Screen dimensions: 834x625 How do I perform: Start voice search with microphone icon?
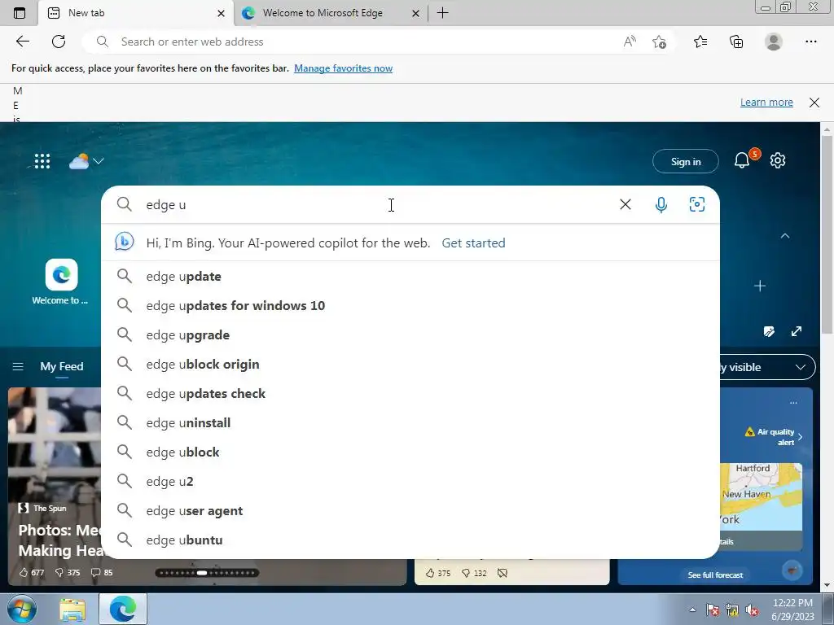pyautogui.click(x=661, y=204)
